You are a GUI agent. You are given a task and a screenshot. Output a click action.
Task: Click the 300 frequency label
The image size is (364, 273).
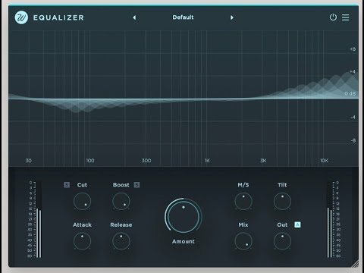[146, 161]
